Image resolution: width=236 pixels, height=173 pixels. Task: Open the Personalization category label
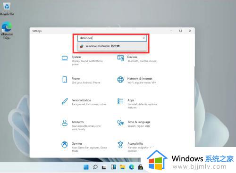click(81, 100)
